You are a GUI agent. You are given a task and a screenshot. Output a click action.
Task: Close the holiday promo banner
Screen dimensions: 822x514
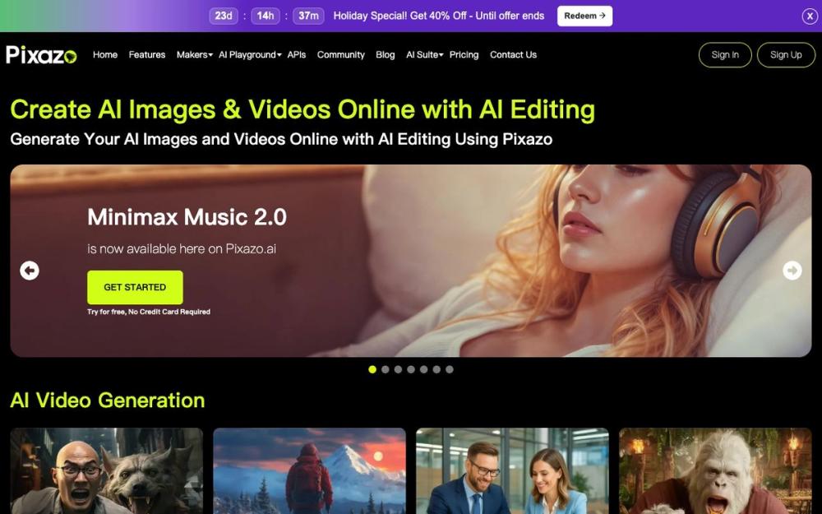coord(810,16)
